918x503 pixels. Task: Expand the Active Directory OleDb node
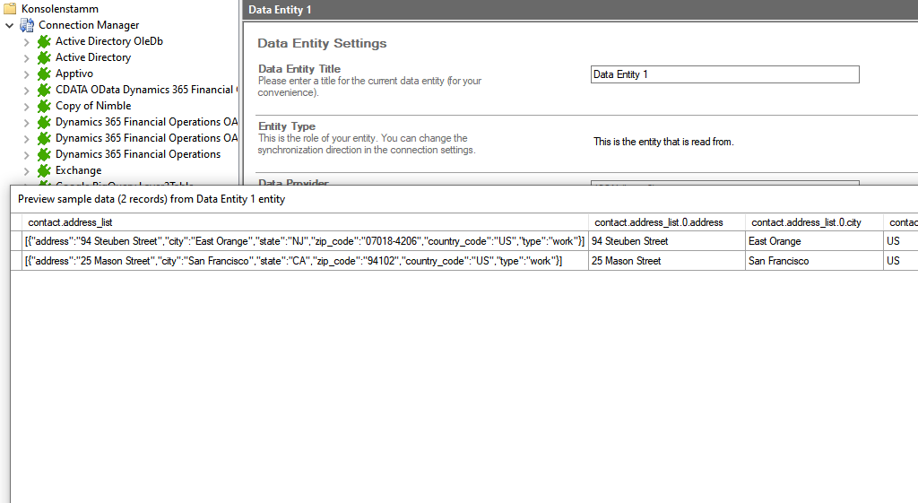[x=26, y=42]
